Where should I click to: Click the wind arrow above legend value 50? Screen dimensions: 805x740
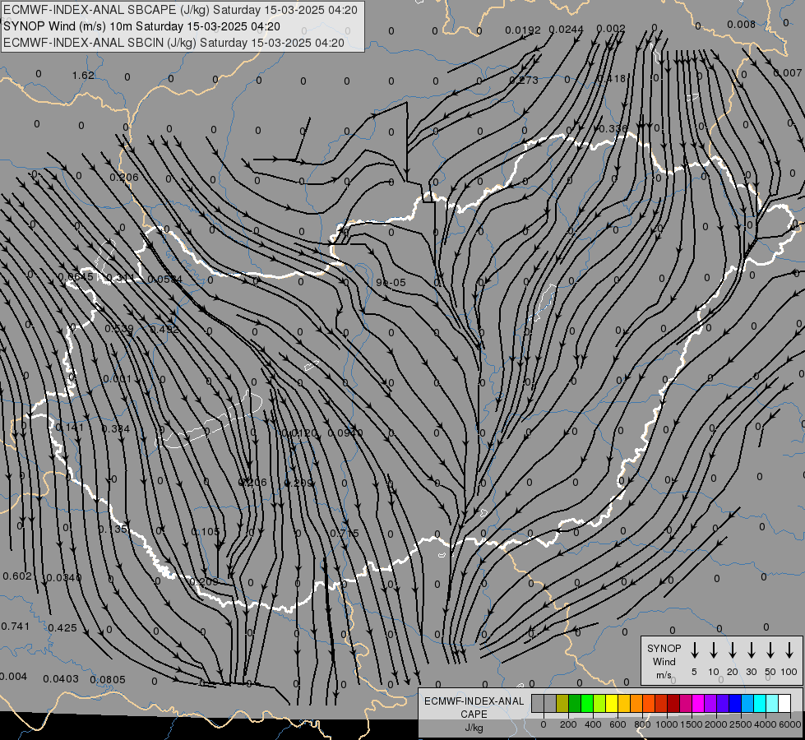[770, 650]
